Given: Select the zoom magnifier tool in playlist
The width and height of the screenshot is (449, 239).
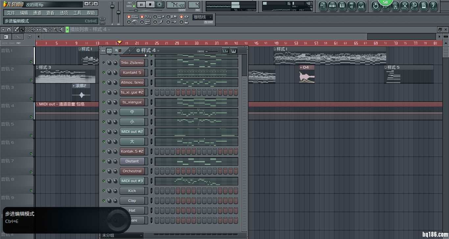Looking at the screenshot, I should coord(56,30).
